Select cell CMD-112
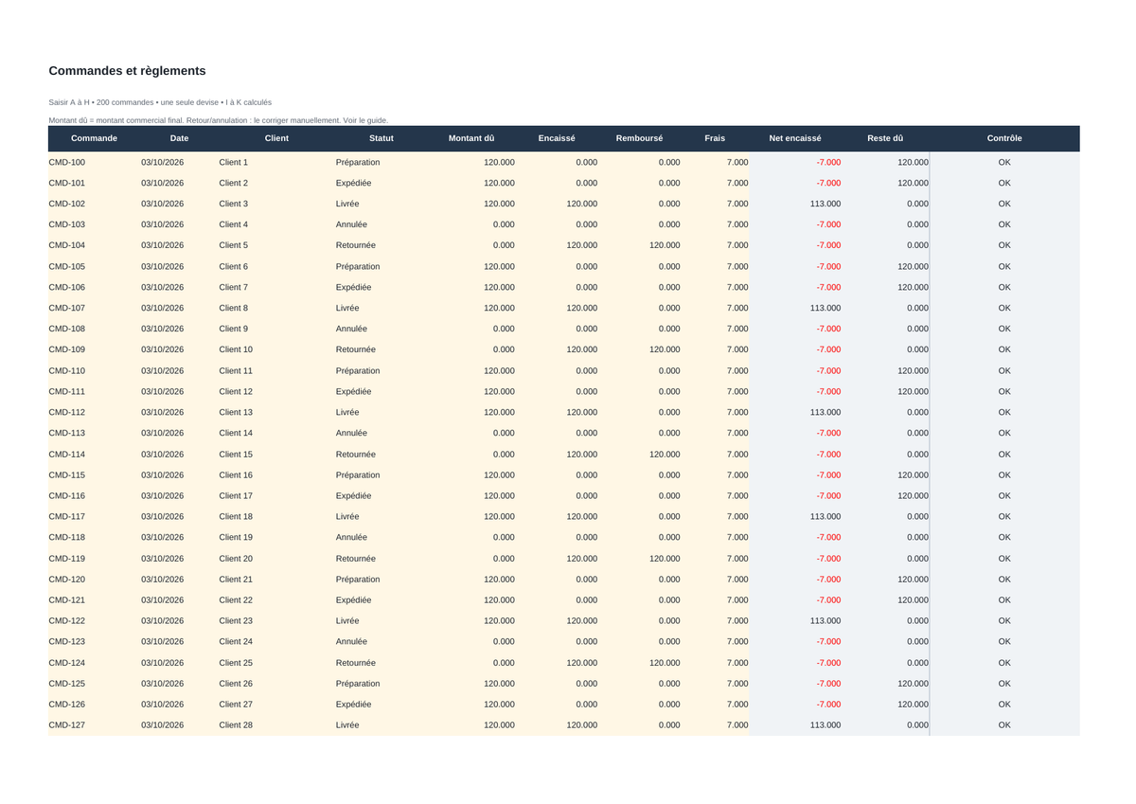 pyautogui.click(x=94, y=413)
